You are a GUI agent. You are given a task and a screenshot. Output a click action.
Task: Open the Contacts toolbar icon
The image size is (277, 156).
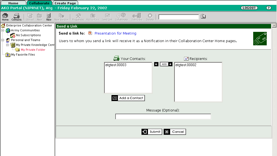(x=17, y=17)
